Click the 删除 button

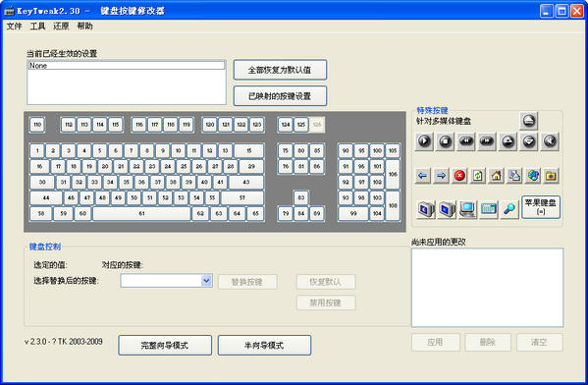(x=488, y=342)
